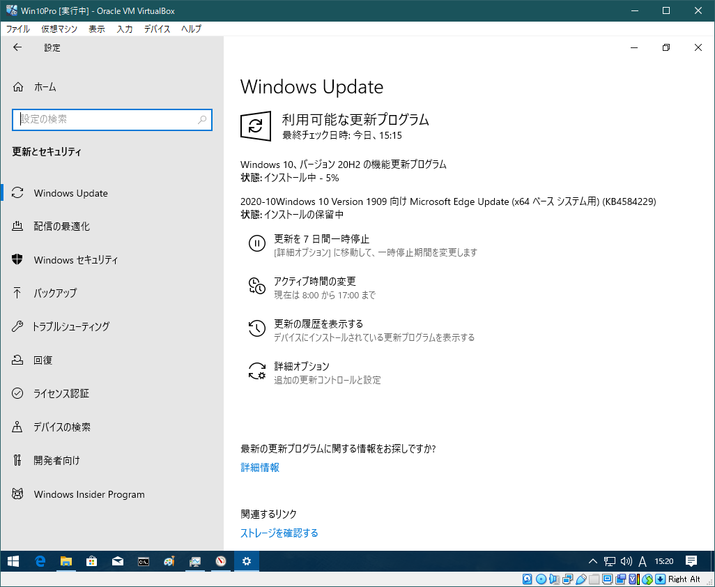Click the VirtualBox keyboard capture arrow indicator
Viewport: 715px width, 587px height.
660,579
